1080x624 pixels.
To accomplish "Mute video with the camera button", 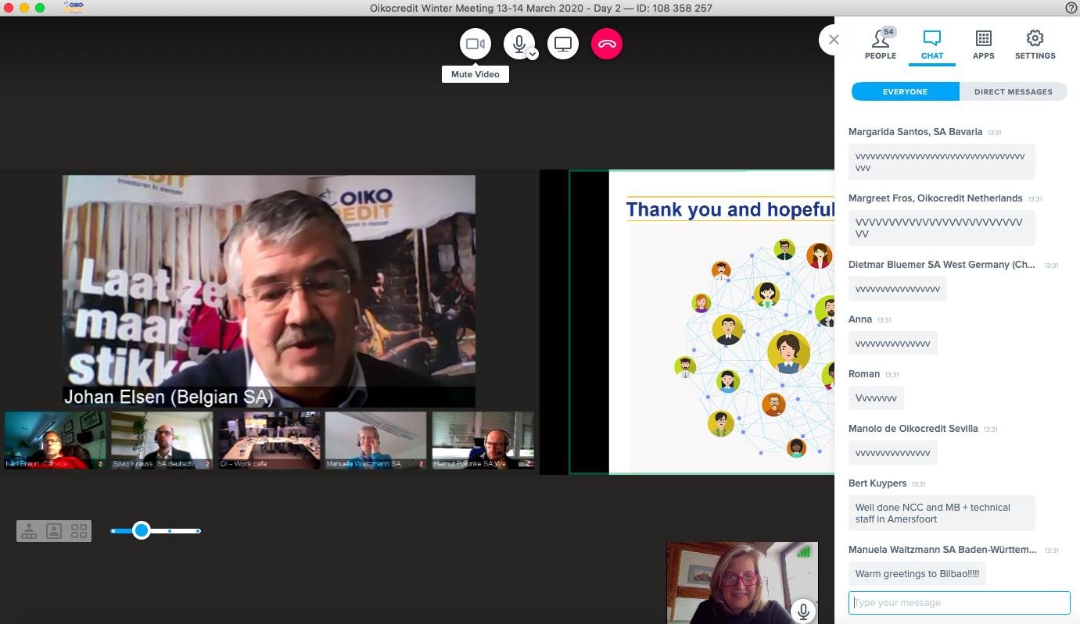I will click(475, 44).
